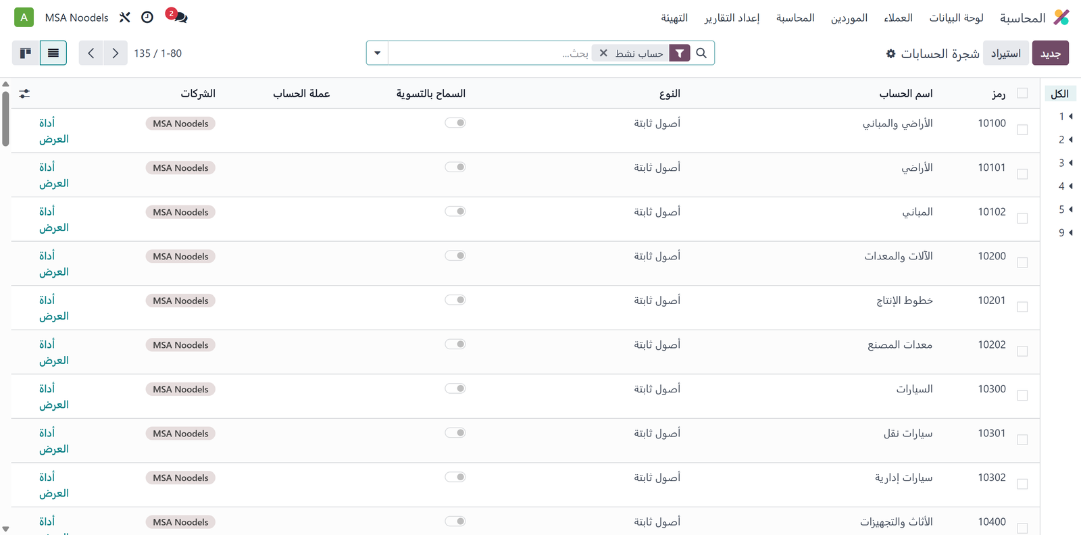Toggle reconciliation for الأراضي والمباني
The height and width of the screenshot is (535, 1081).
pyautogui.click(x=455, y=123)
